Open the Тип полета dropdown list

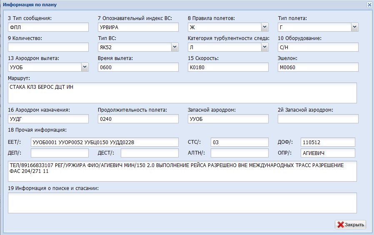(354, 27)
